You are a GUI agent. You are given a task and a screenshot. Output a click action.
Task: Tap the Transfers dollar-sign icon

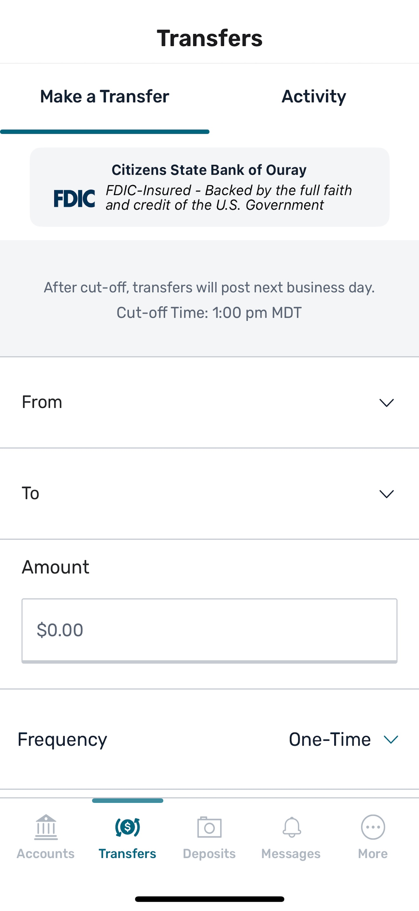click(x=128, y=827)
